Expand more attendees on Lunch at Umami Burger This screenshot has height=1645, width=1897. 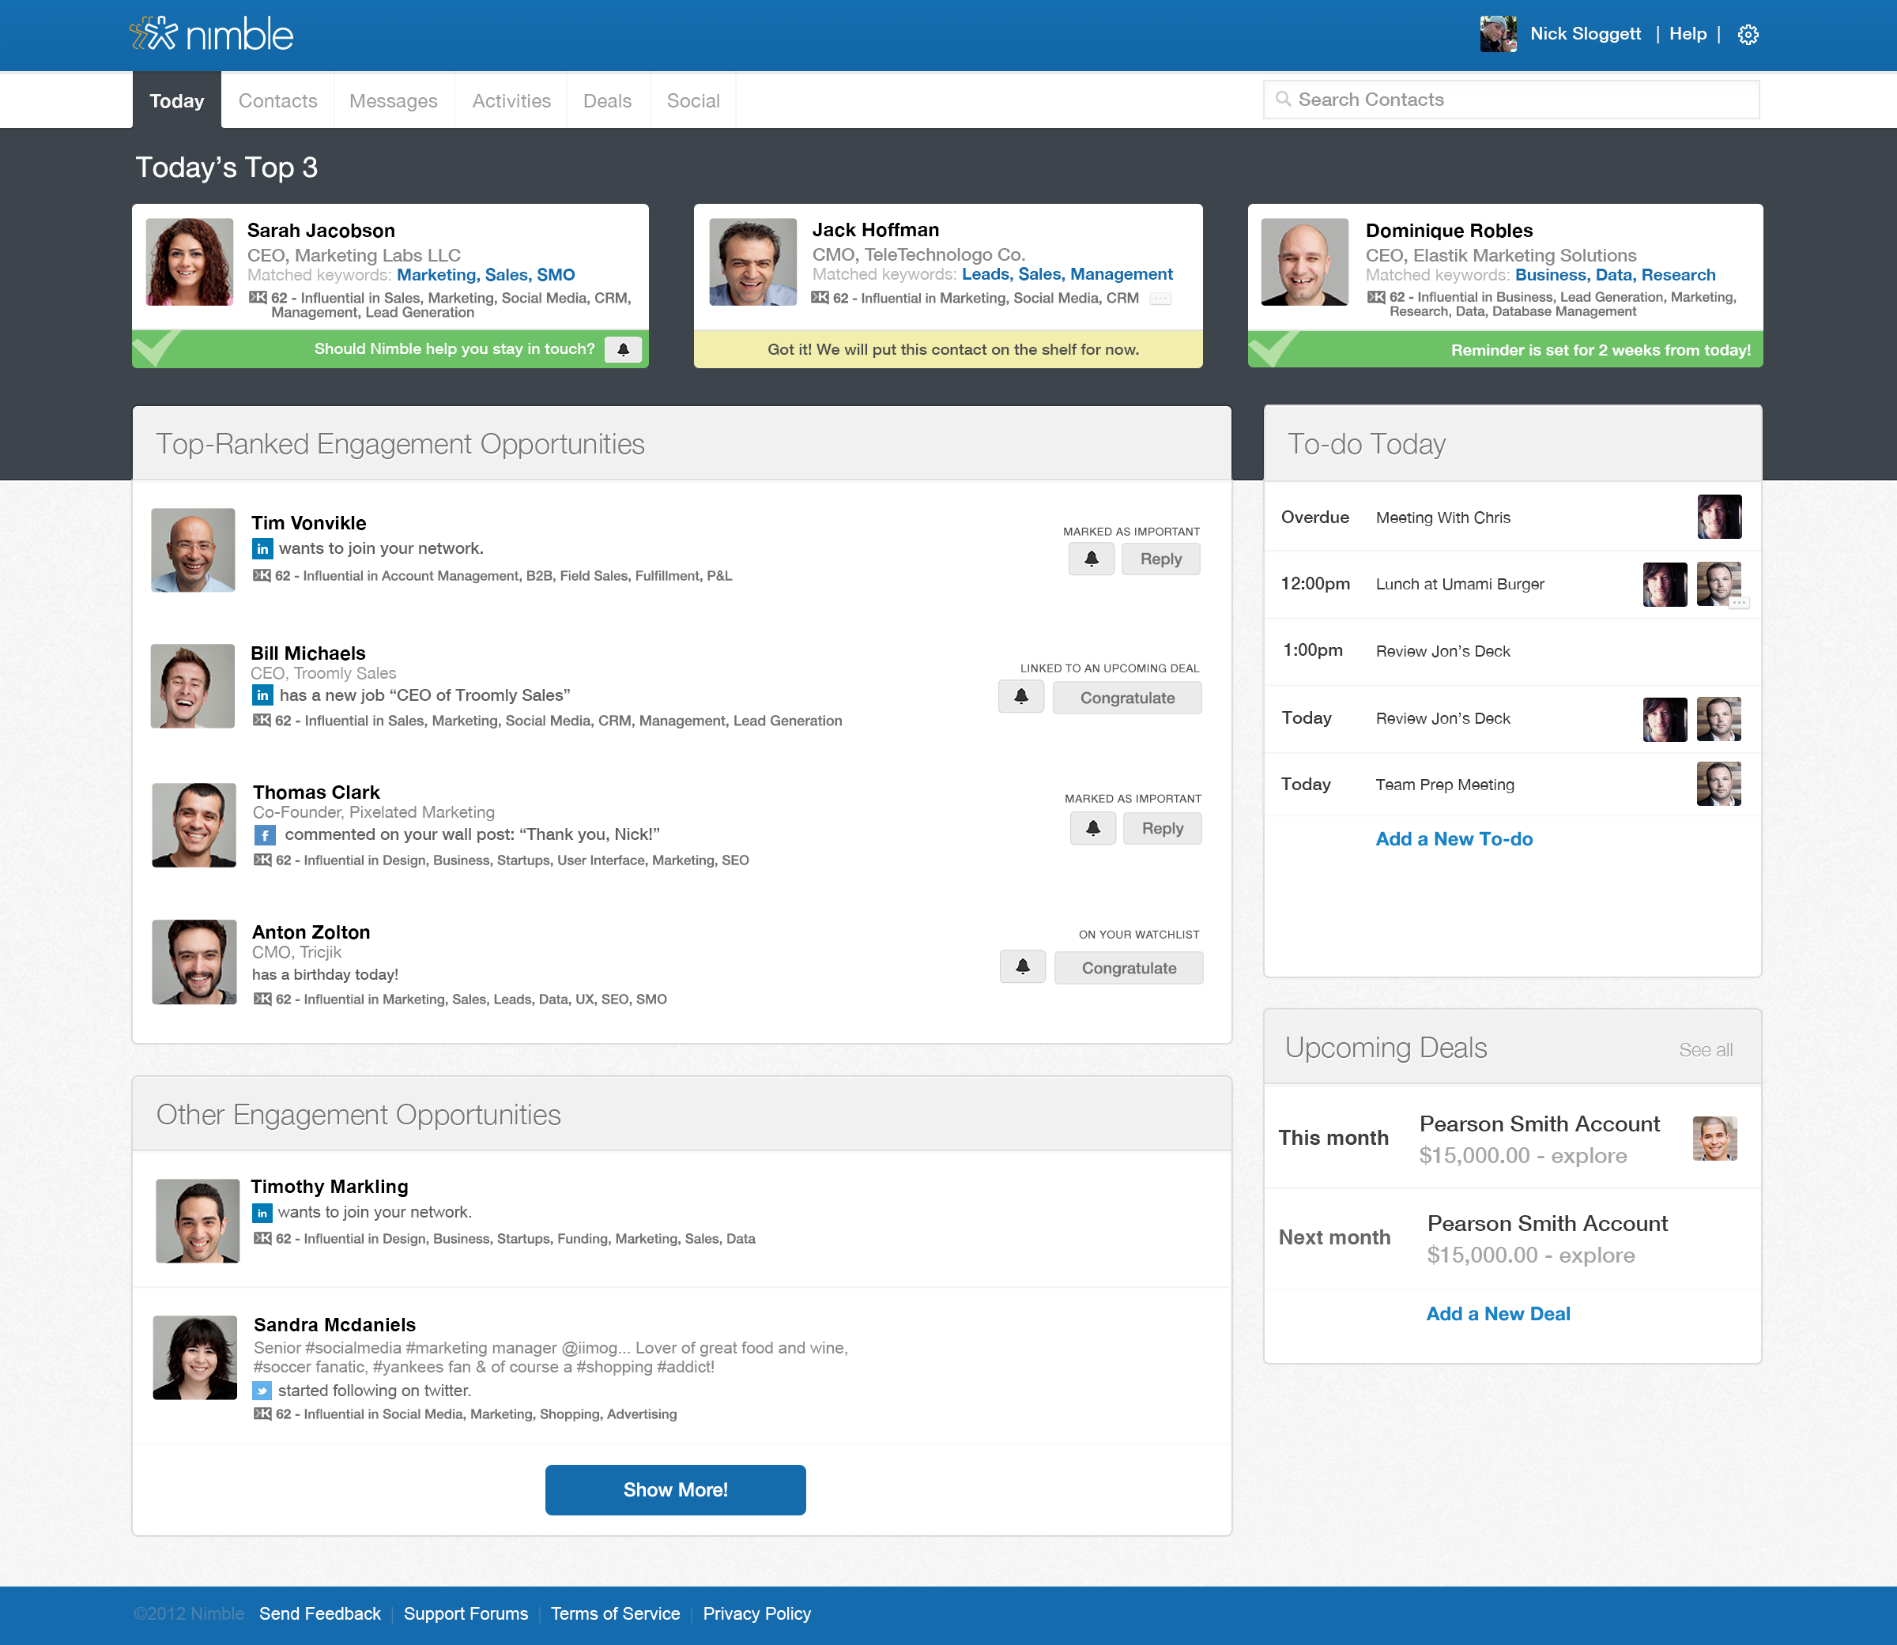[x=1739, y=603]
